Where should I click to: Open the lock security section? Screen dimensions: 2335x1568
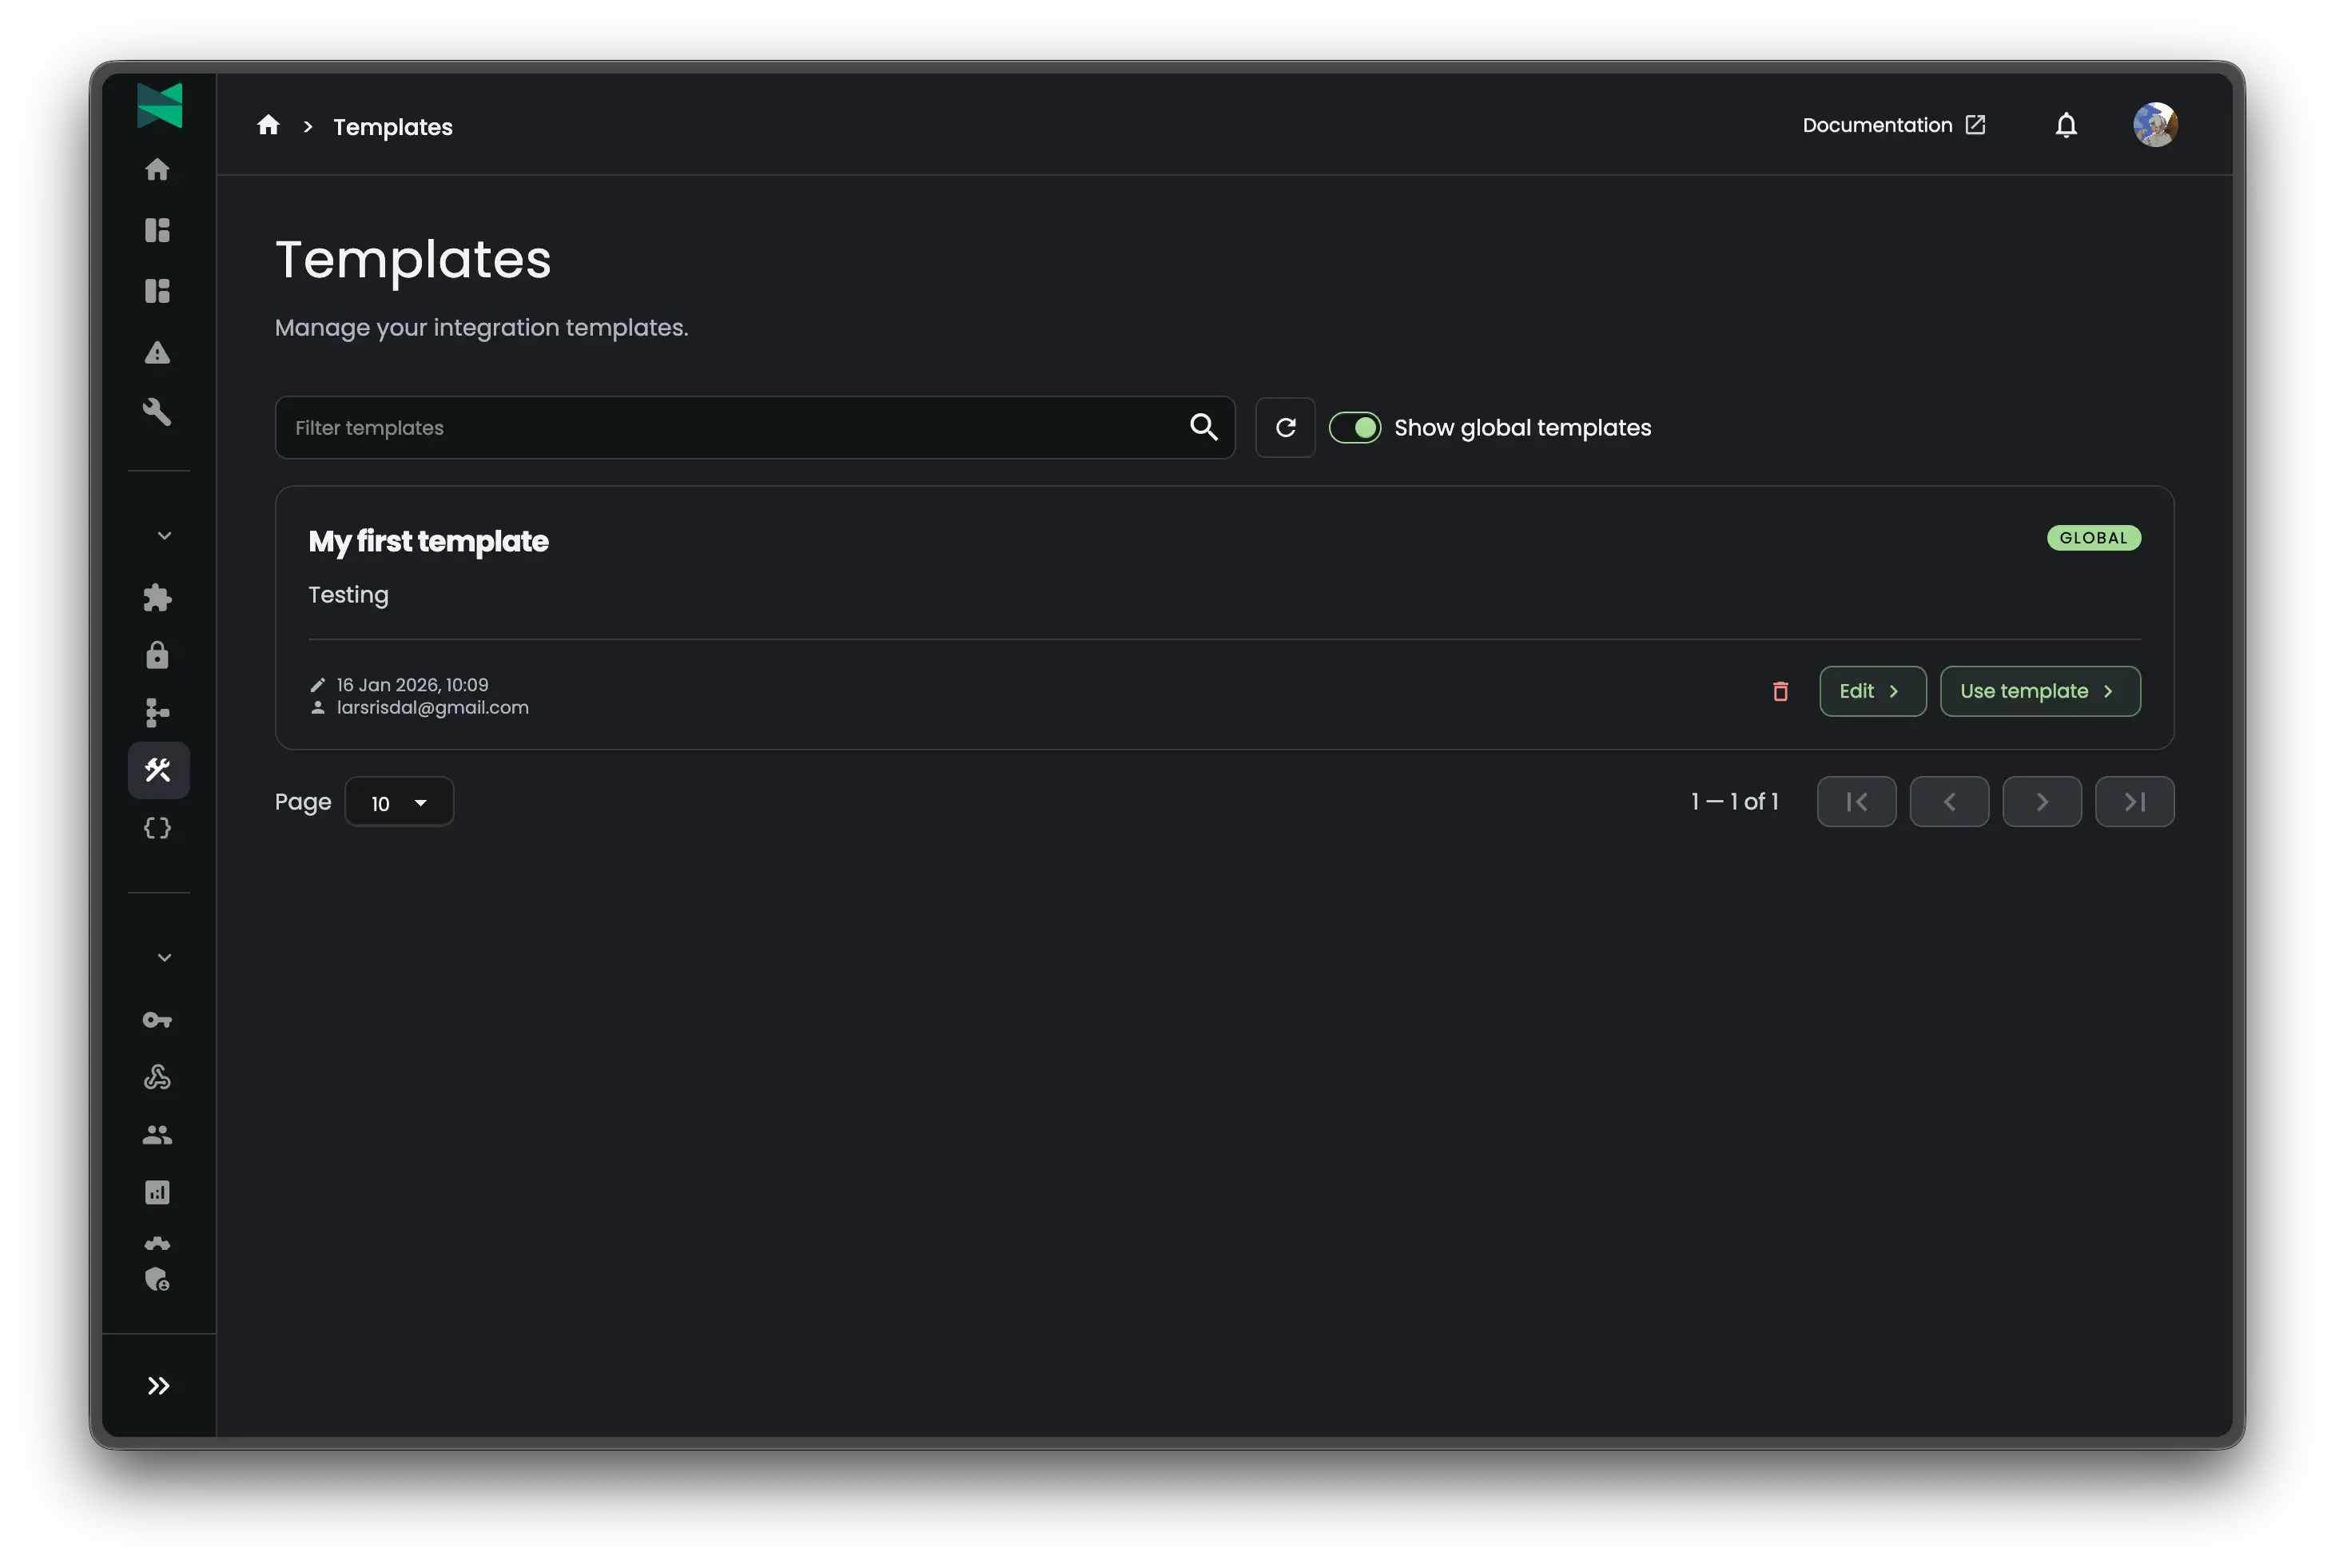coord(158,655)
